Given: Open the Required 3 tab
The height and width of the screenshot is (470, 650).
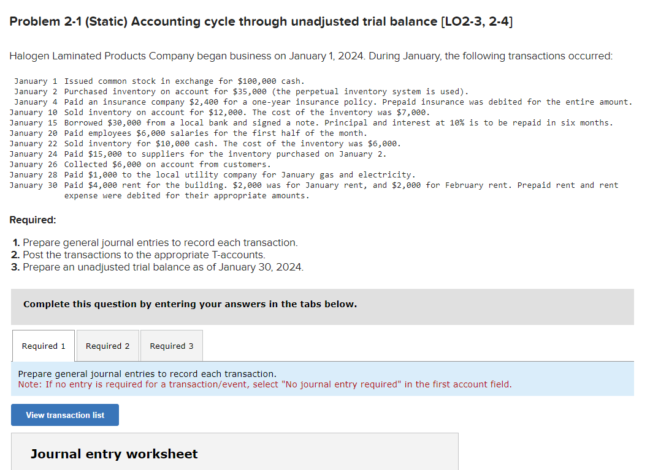Looking at the screenshot, I should click(171, 346).
